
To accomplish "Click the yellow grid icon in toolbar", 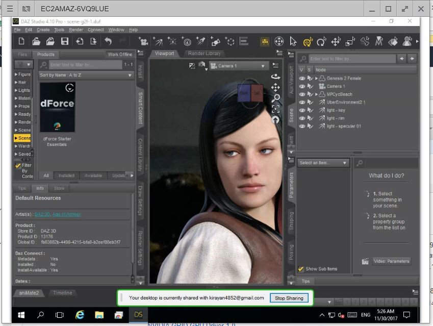I will pos(265,42).
